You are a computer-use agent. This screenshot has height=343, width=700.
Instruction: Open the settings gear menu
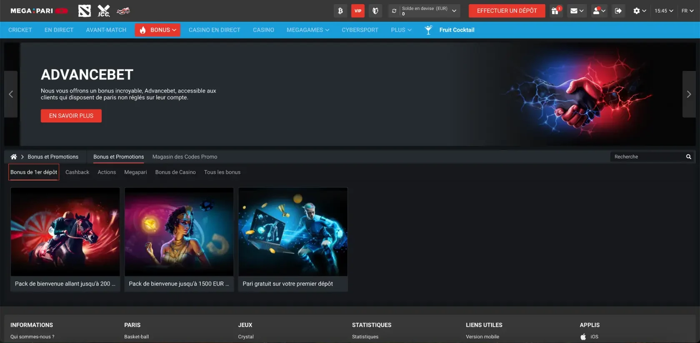(x=640, y=11)
